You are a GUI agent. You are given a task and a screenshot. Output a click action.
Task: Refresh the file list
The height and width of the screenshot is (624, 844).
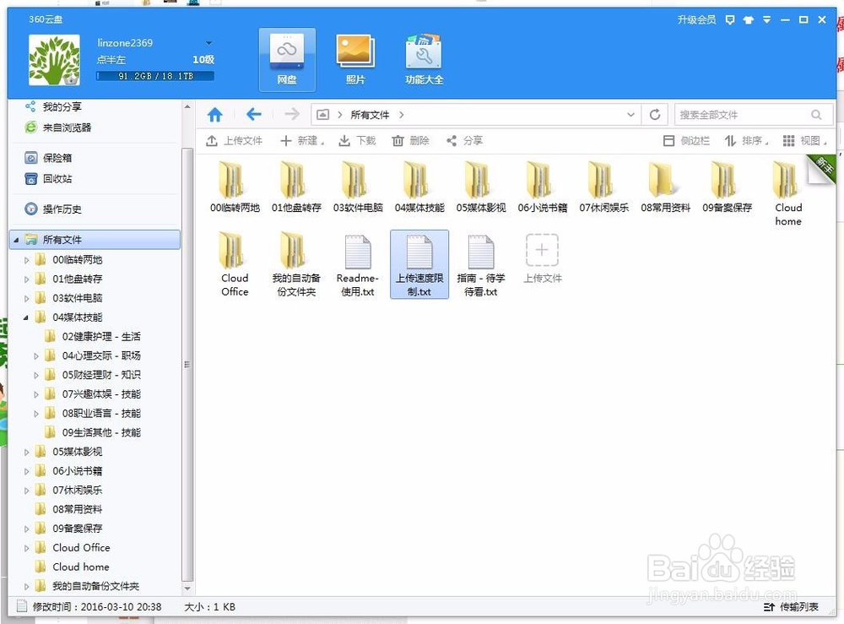pos(655,115)
